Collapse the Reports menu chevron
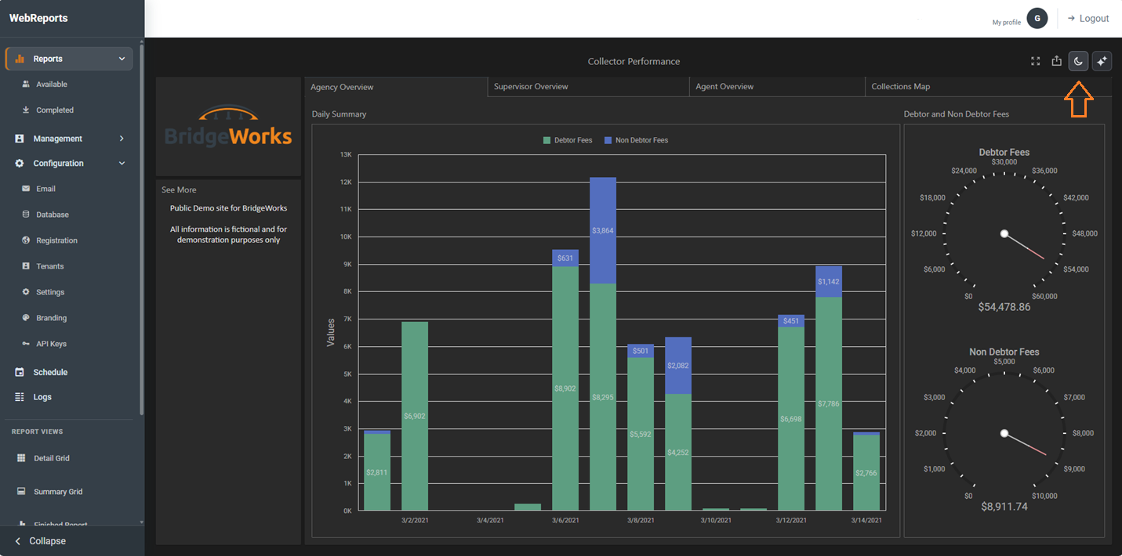This screenshot has height=556, width=1122. pyautogui.click(x=122, y=59)
